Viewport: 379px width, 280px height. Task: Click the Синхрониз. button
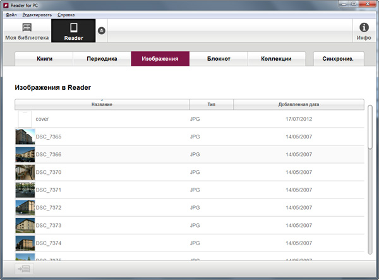click(x=338, y=59)
